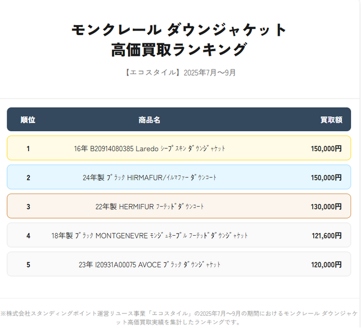This screenshot has width=361, height=328.
Task: Click the rank 2 price 150,000円
Action: [326, 177]
